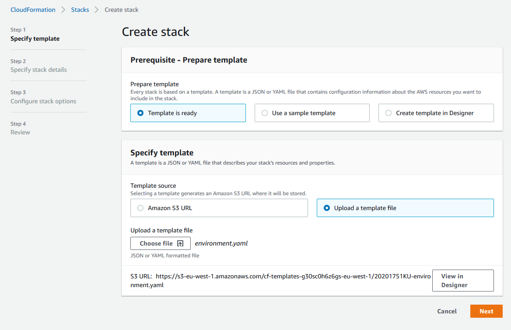
Task: Select Step 4 Review
Action: (20, 128)
